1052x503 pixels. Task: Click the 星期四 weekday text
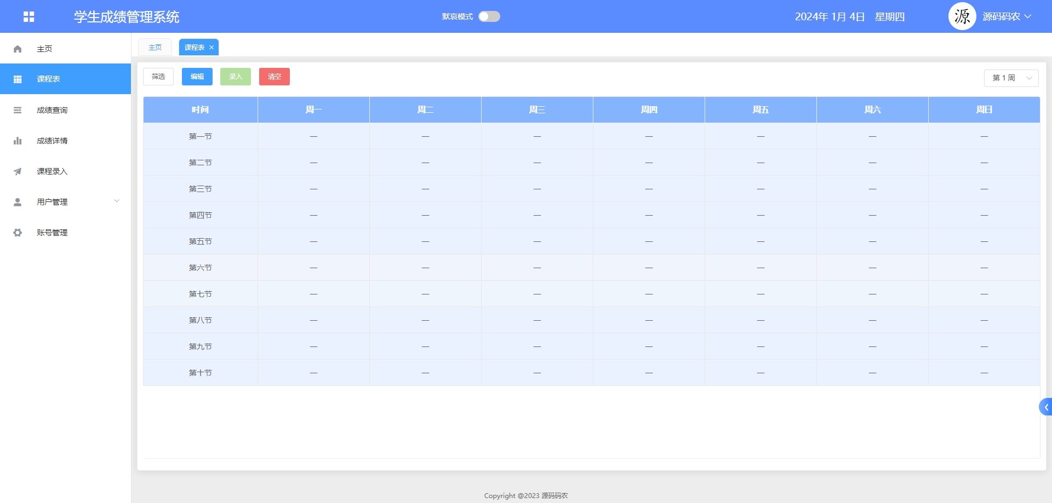890,17
